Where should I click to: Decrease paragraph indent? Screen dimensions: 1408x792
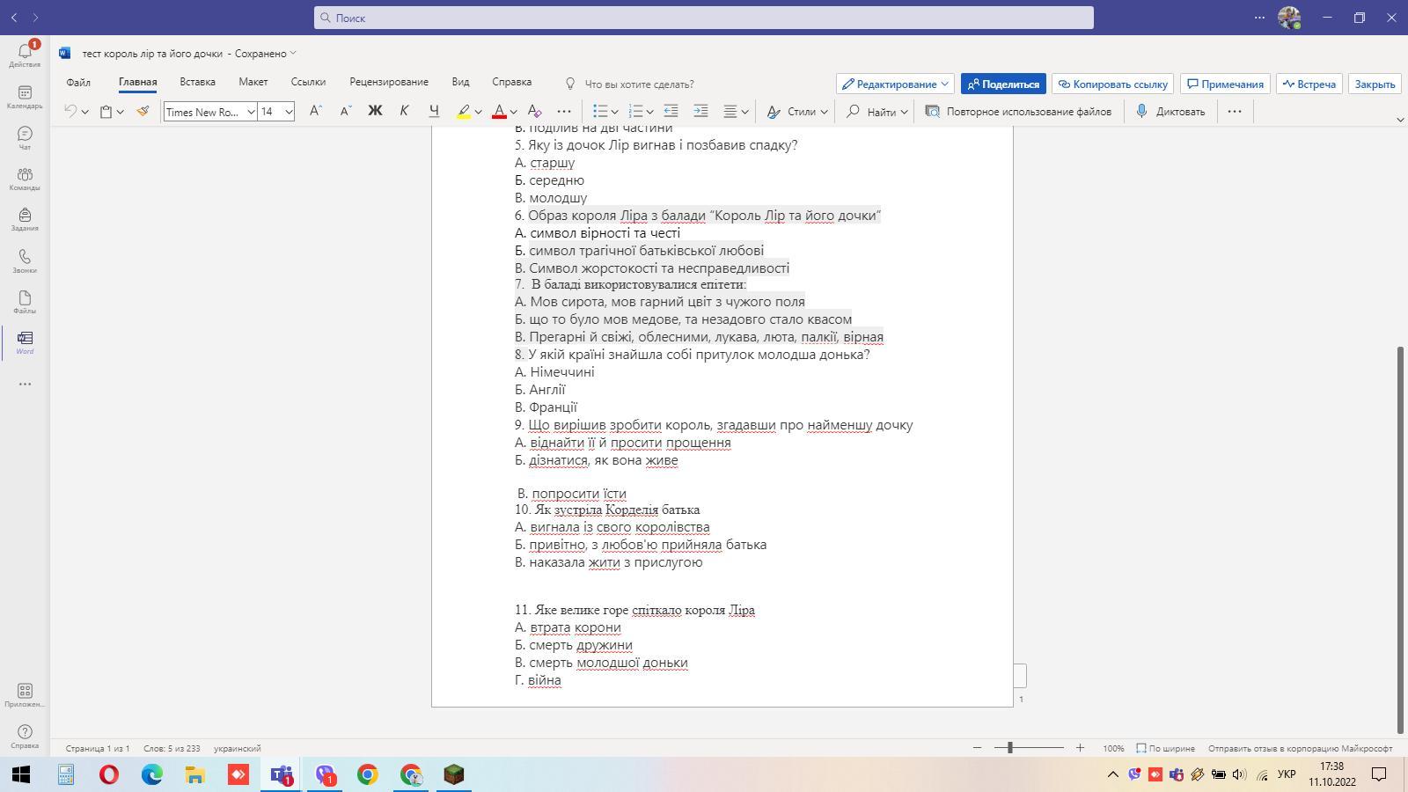pyautogui.click(x=671, y=111)
